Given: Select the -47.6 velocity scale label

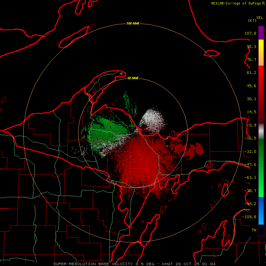Looking at the screenshot, I should coord(250,165).
